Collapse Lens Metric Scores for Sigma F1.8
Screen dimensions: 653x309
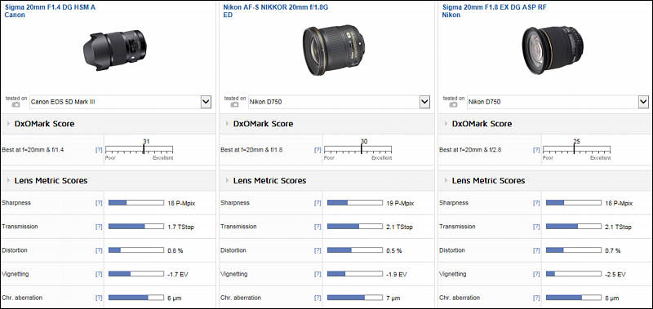[446, 180]
